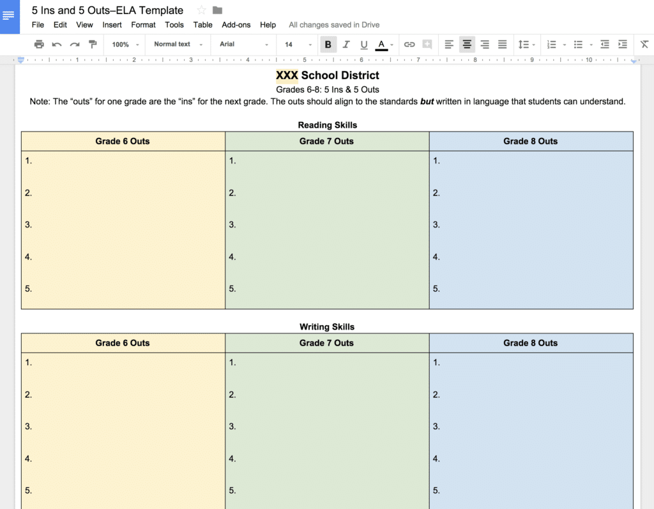This screenshot has width=654, height=509.
Task: Open the Table menu
Action: [202, 24]
